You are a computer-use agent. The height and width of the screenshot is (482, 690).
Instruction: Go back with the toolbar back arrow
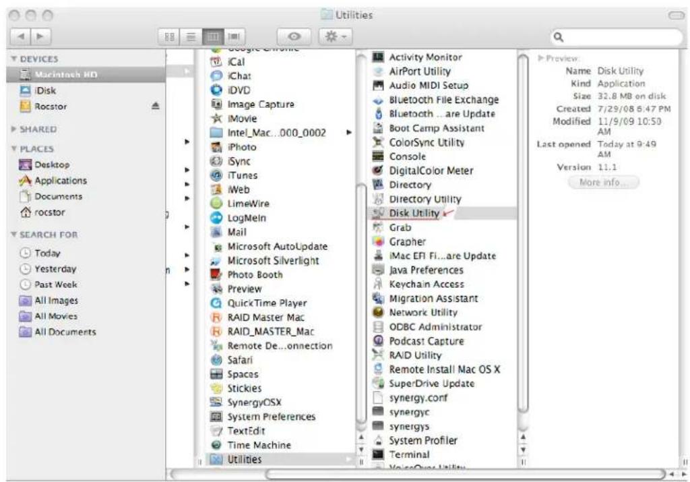click(x=20, y=36)
